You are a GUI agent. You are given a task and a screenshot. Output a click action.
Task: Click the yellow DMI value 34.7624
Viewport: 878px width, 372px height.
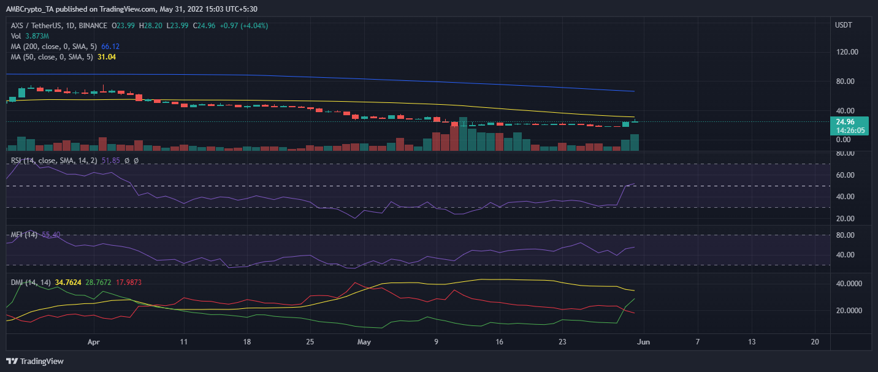pyautogui.click(x=69, y=282)
